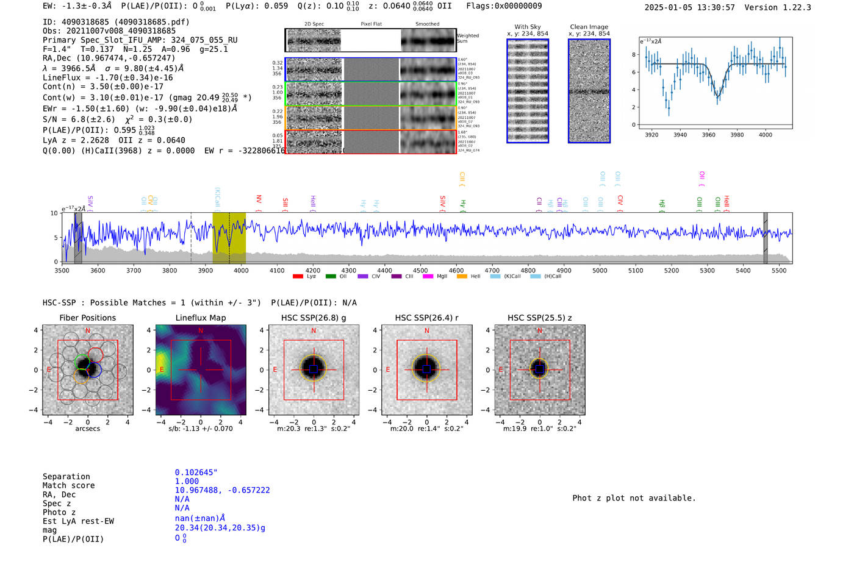Open the Clean Image stamp

pyautogui.click(x=589, y=91)
